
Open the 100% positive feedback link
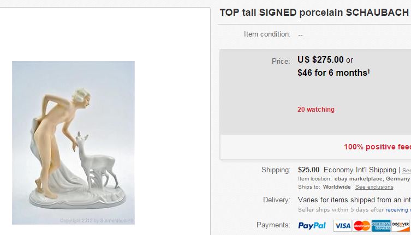pyautogui.click(x=377, y=147)
